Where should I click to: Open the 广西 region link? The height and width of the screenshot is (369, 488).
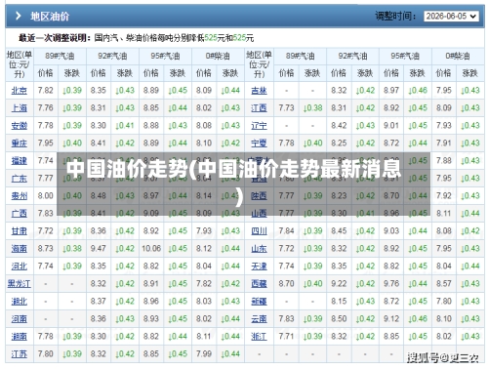pos(20,214)
